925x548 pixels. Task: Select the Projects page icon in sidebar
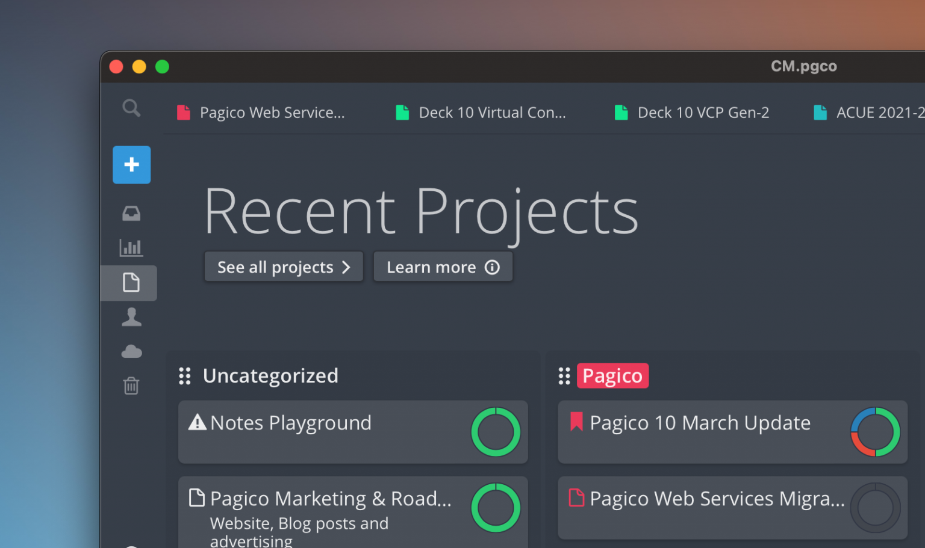coord(131,283)
